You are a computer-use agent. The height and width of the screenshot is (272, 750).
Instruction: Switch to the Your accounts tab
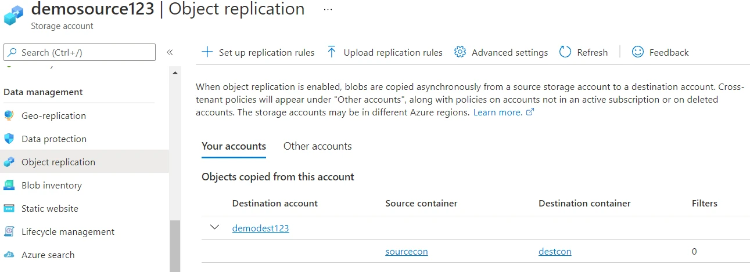click(x=234, y=146)
